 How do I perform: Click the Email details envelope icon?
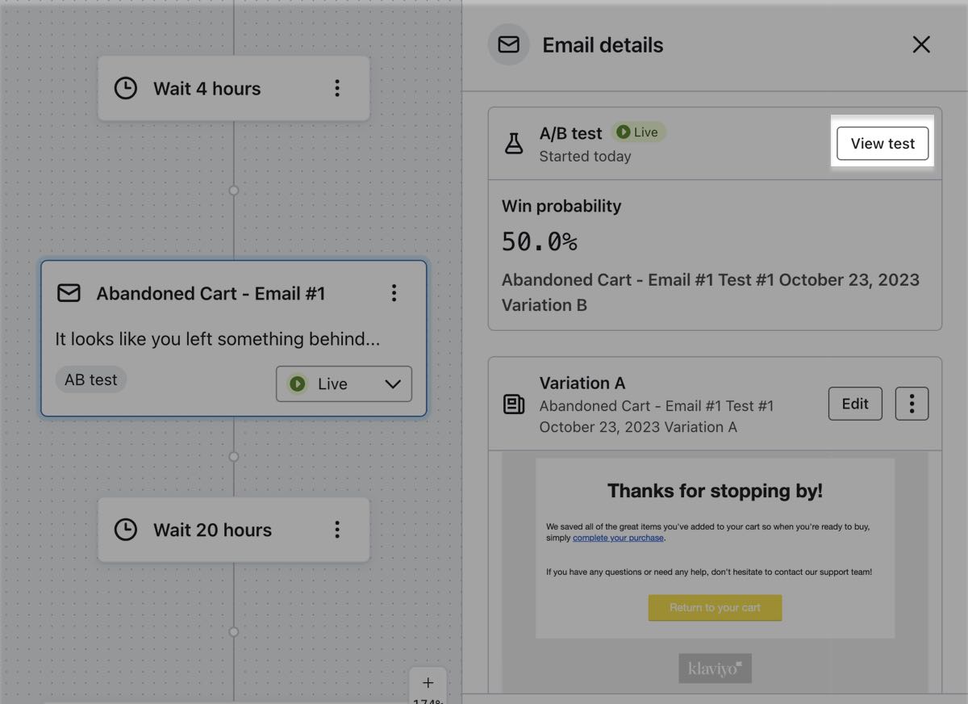tap(508, 44)
